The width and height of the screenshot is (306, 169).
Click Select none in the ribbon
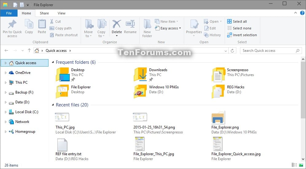(239, 28)
